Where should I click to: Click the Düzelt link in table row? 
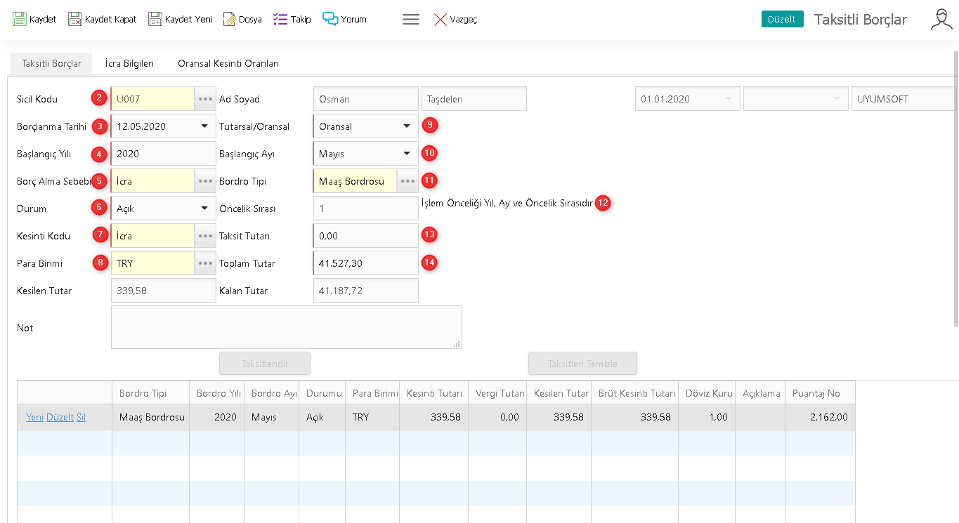[x=60, y=417]
